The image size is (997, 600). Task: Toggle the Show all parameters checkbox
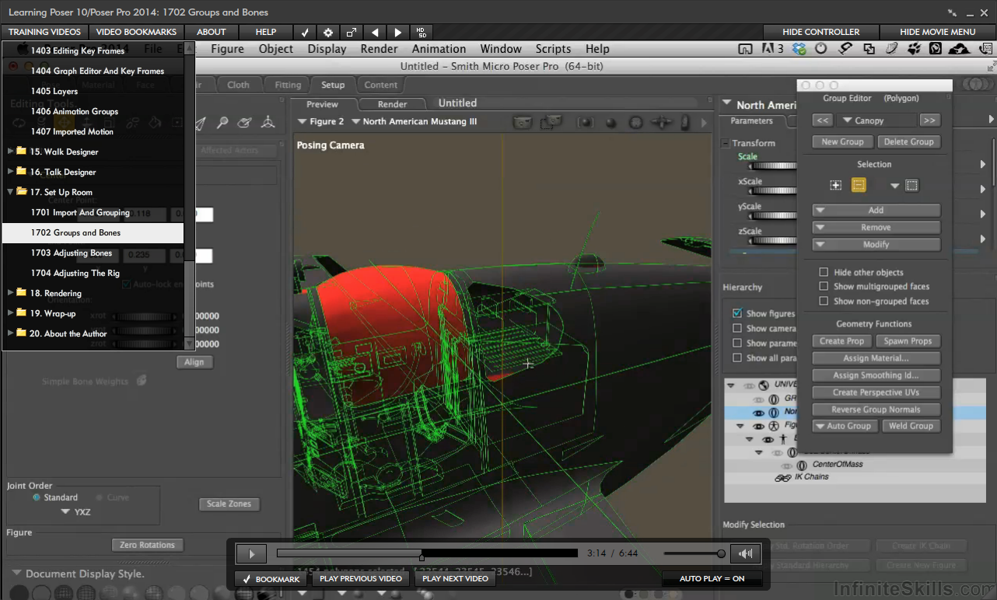click(737, 358)
